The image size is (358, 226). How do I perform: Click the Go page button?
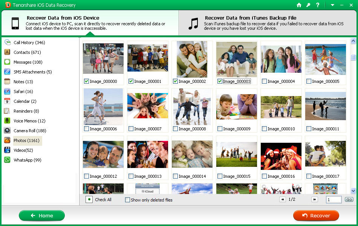tap(349, 200)
